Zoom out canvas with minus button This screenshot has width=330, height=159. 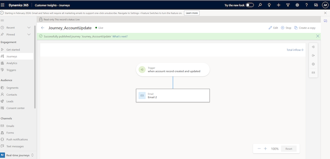point(259,149)
